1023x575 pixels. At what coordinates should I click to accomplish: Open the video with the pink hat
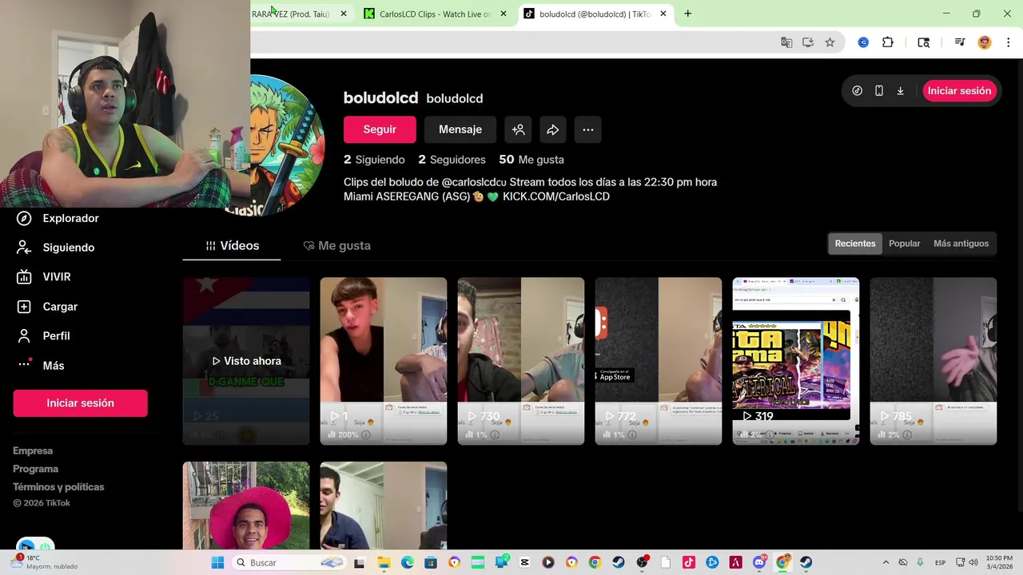pos(246,506)
